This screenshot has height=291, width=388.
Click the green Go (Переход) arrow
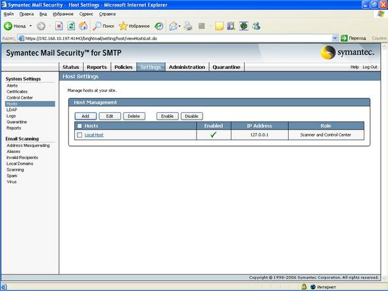(x=344, y=38)
